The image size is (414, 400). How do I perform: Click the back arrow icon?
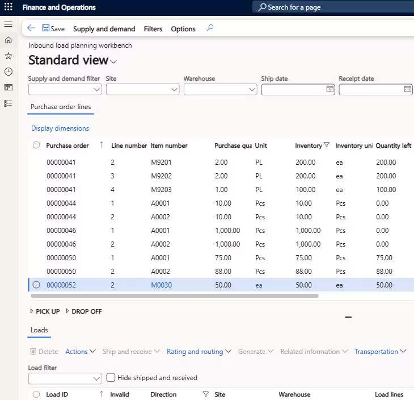tap(31, 28)
